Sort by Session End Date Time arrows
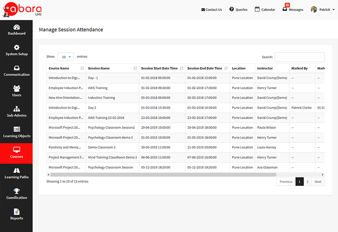Viewport: 338px width, 232px height. (x=226, y=68)
